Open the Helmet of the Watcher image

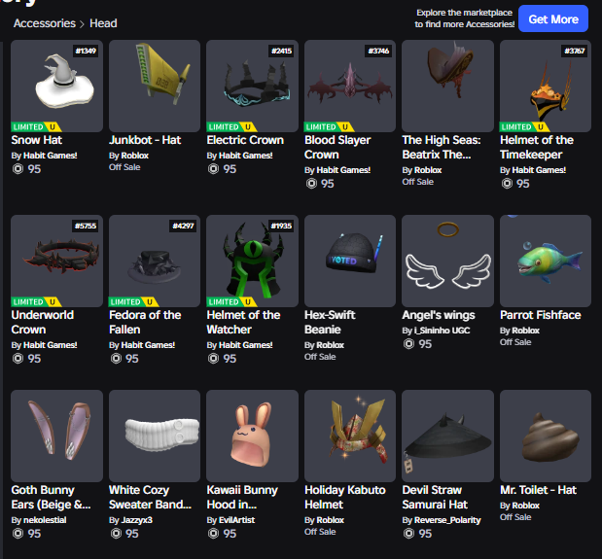pyautogui.click(x=252, y=261)
